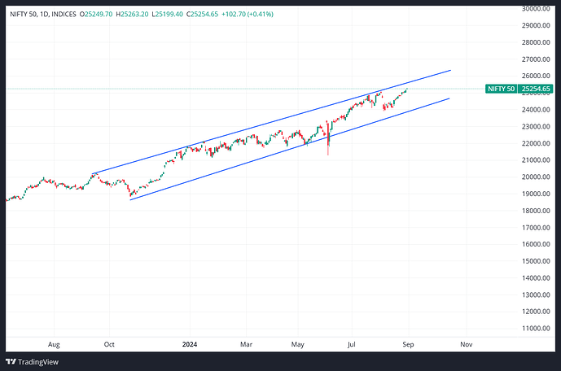
Task: Click the 28000.00 price axis label
Action: tap(536, 42)
